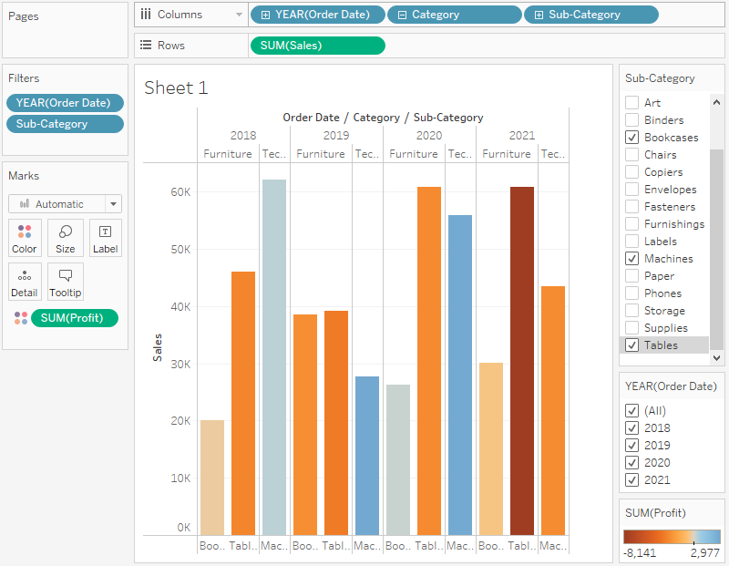The image size is (729, 566).
Task: Expand the YEAR(Order Date) column pill
Action: pos(265,15)
